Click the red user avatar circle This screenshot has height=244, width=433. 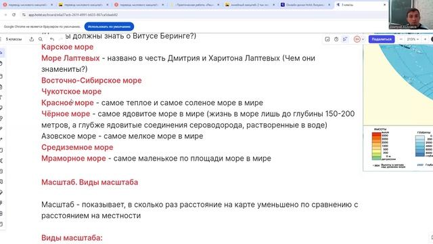point(357,39)
